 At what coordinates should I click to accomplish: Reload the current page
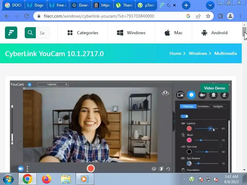27,16
